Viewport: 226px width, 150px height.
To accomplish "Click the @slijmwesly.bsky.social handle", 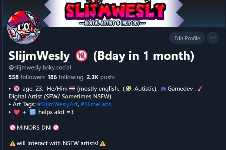I will [x=40, y=68].
